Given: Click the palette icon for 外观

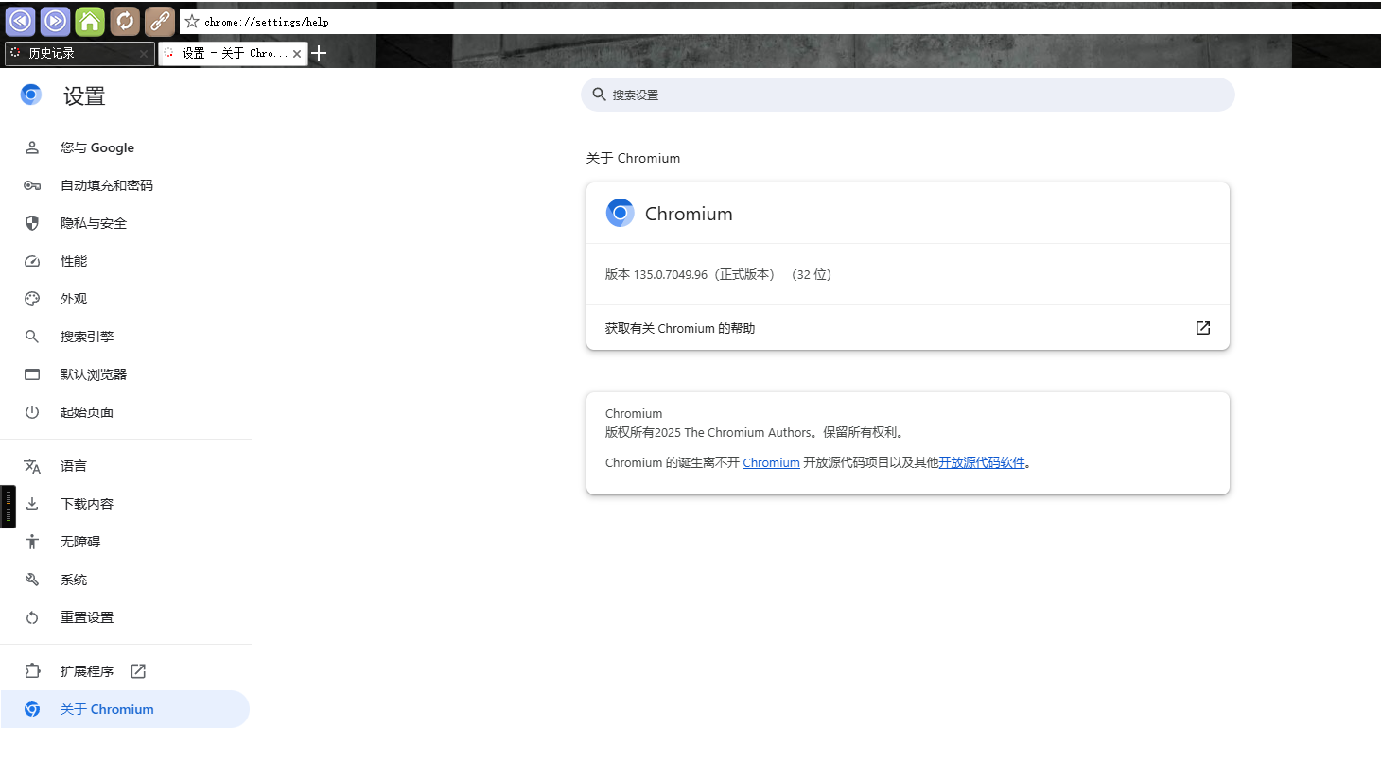Looking at the screenshot, I should [x=32, y=299].
